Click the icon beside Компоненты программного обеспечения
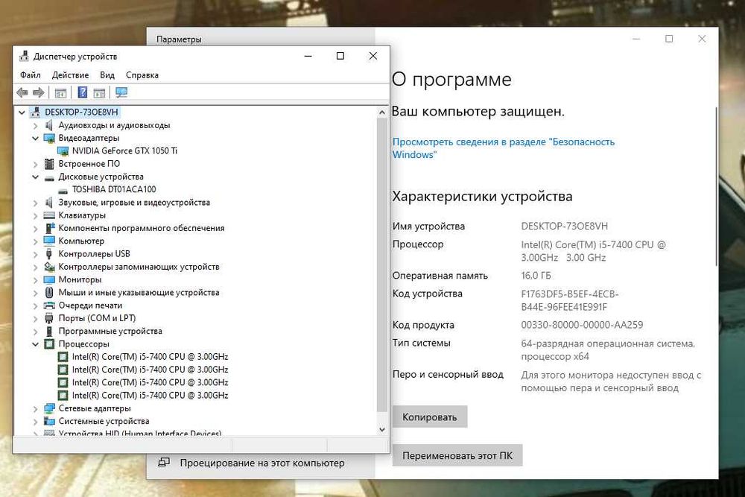 tap(49, 228)
